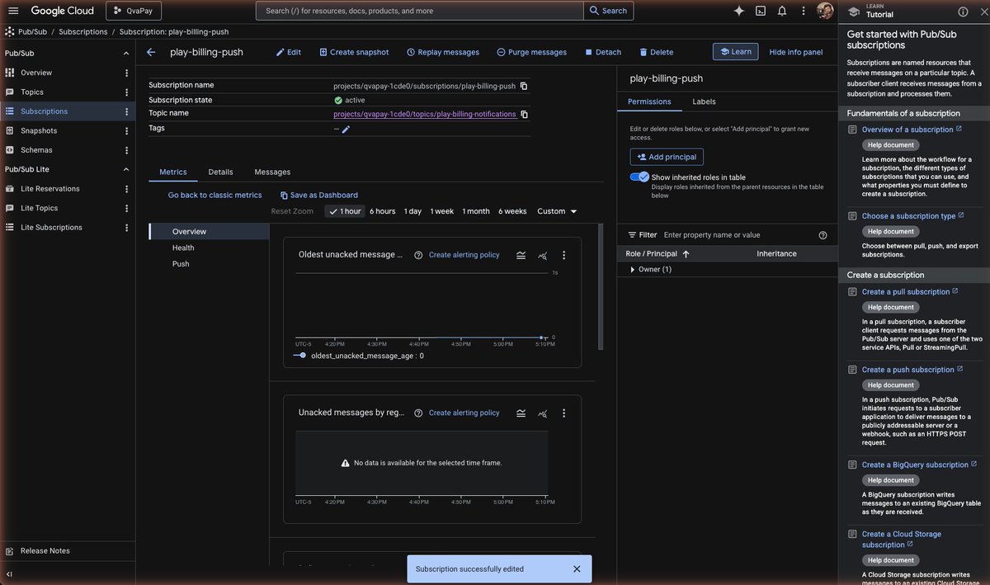
Task: Sort by the Role / Principal column arrow
Action: (x=686, y=254)
